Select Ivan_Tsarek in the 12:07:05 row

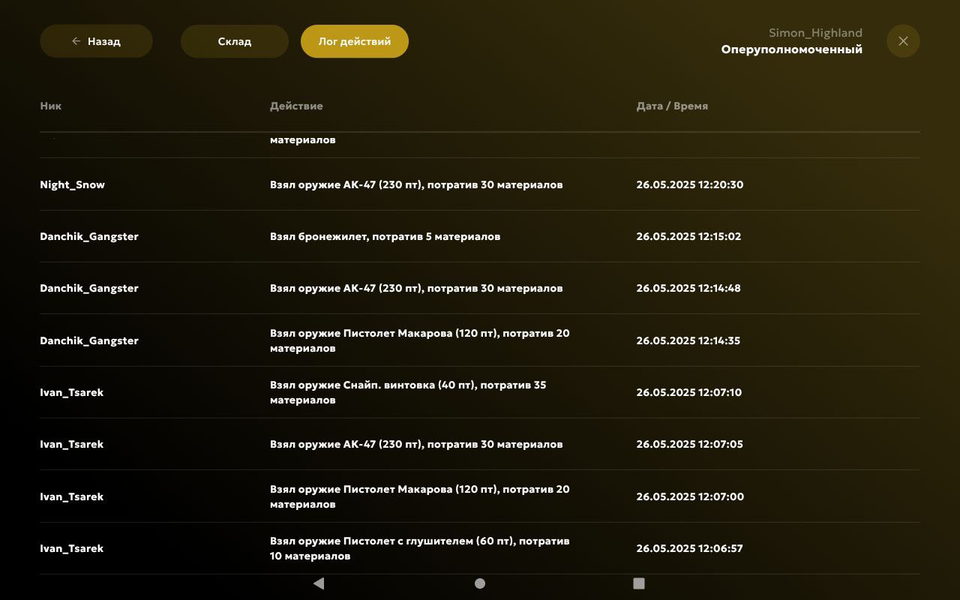coord(71,444)
